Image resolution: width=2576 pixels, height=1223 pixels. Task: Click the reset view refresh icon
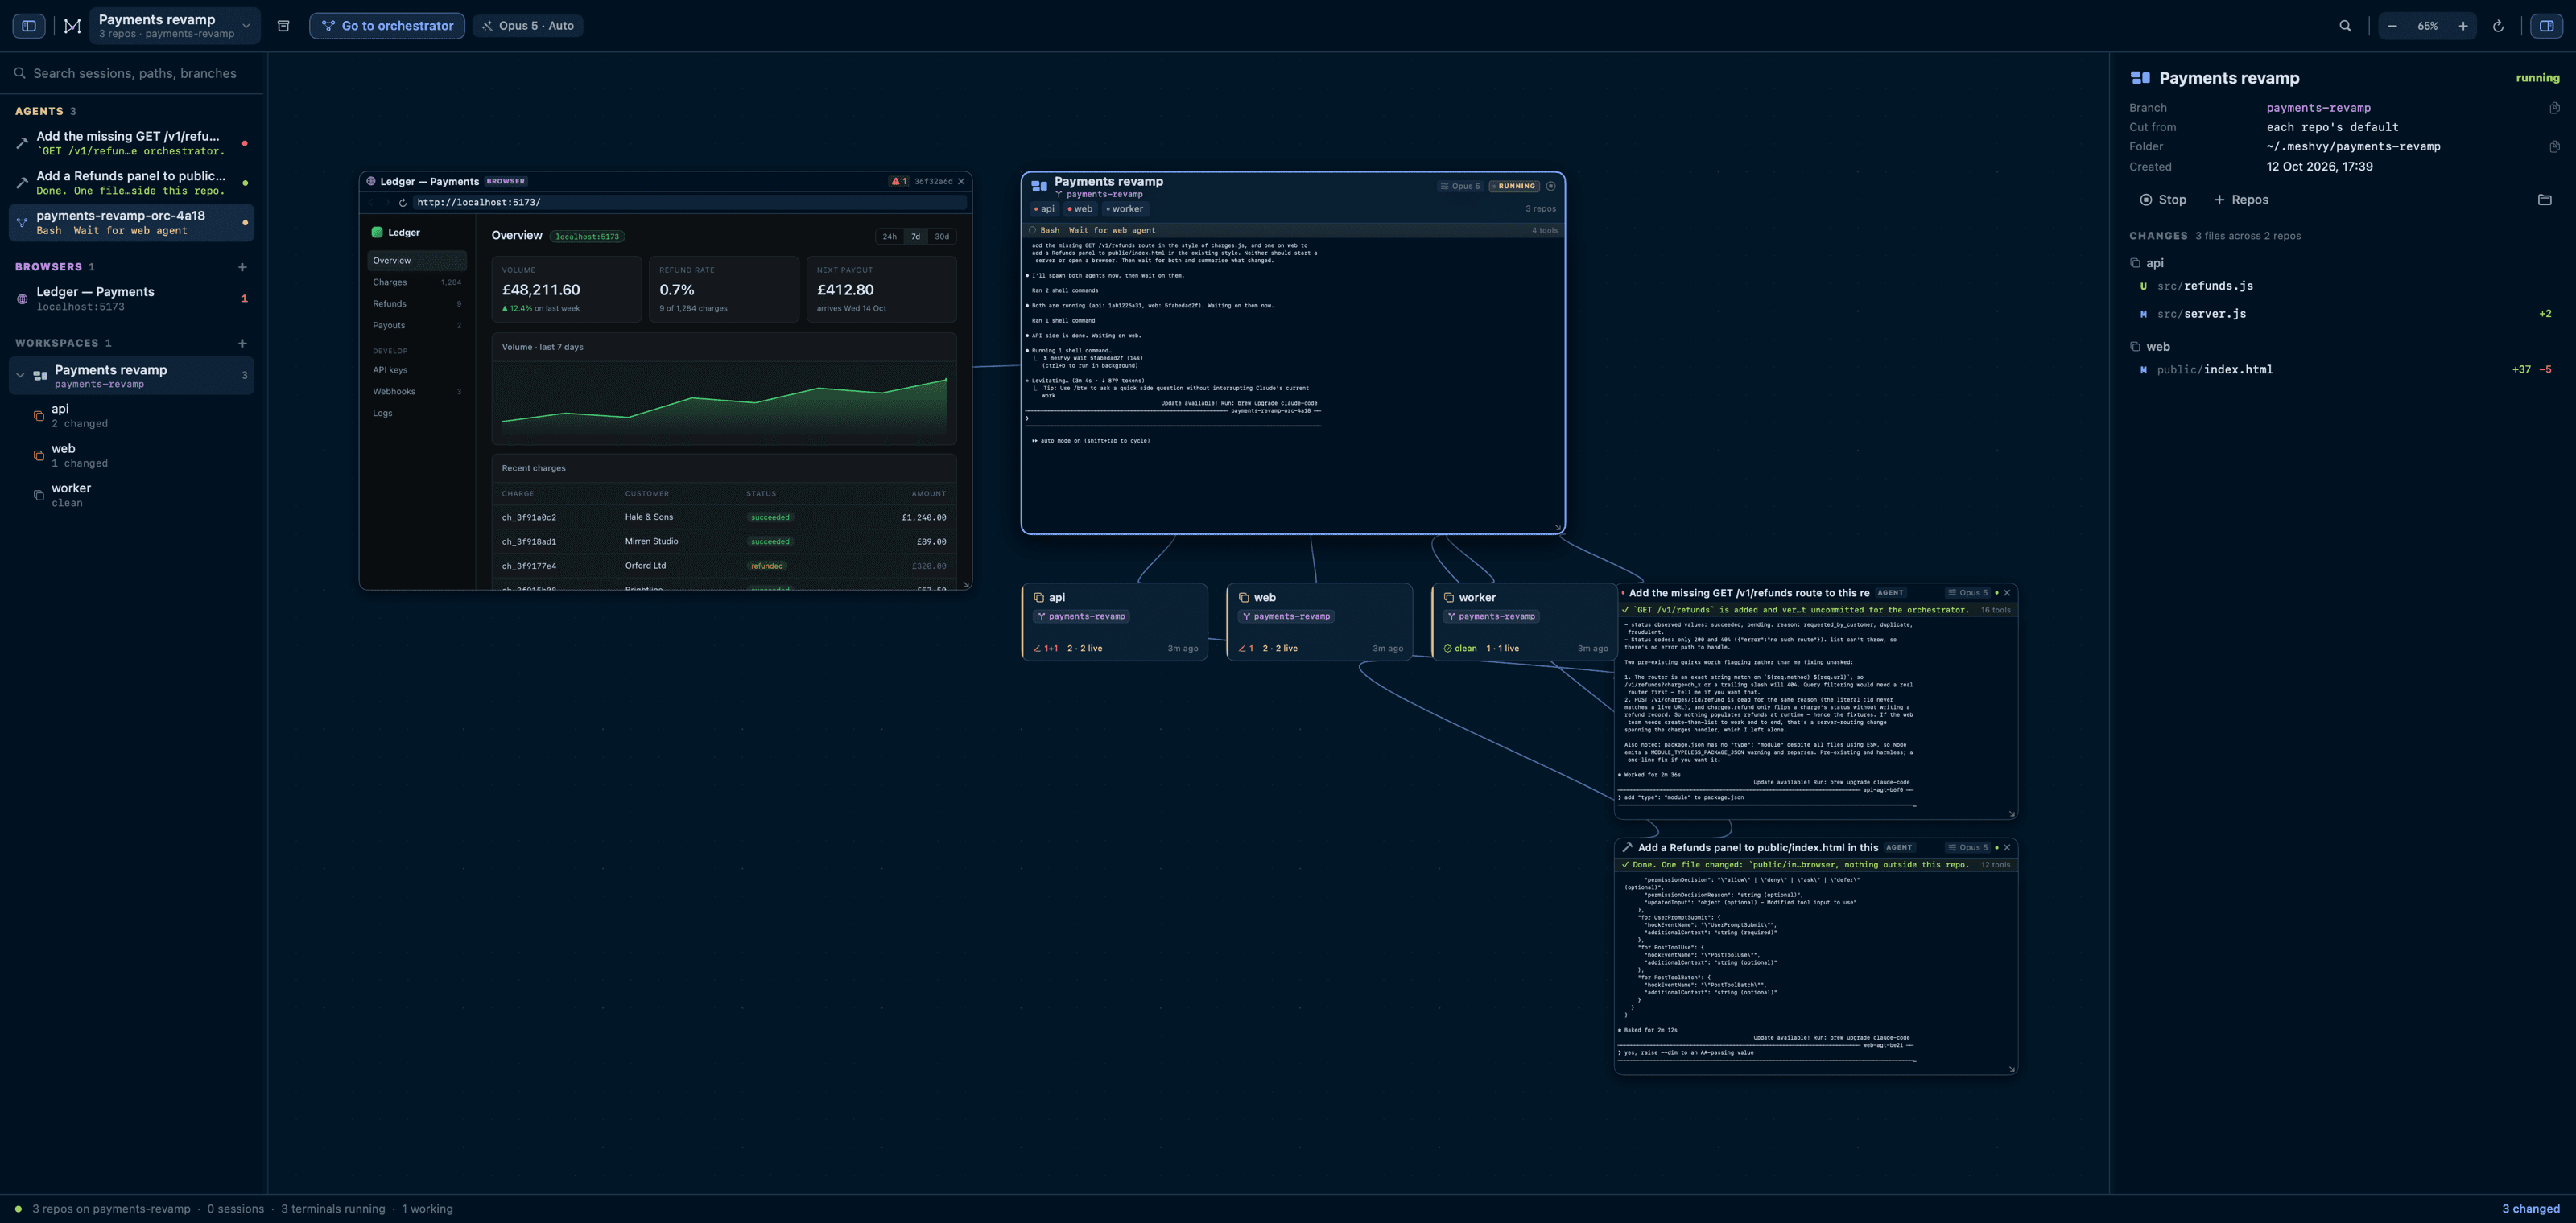coord(2498,26)
